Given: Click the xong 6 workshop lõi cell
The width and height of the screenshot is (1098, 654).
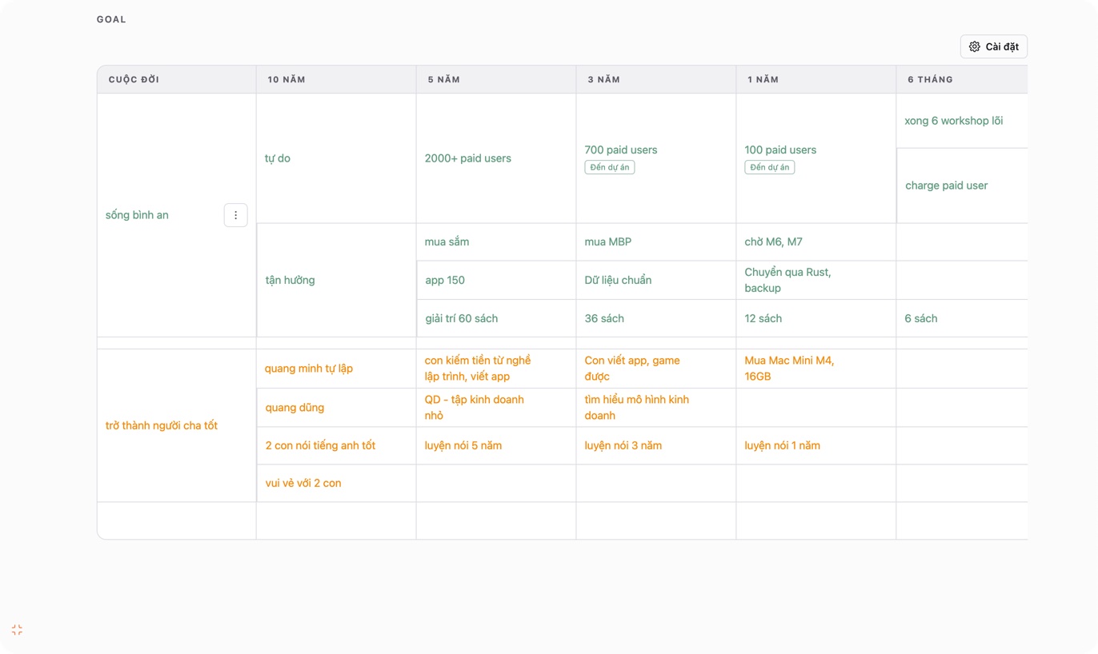Looking at the screenshot, I should tap(962, 121).
